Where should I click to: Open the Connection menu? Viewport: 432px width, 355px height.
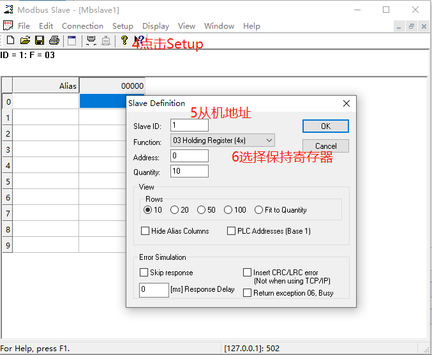tap(82, 26)
